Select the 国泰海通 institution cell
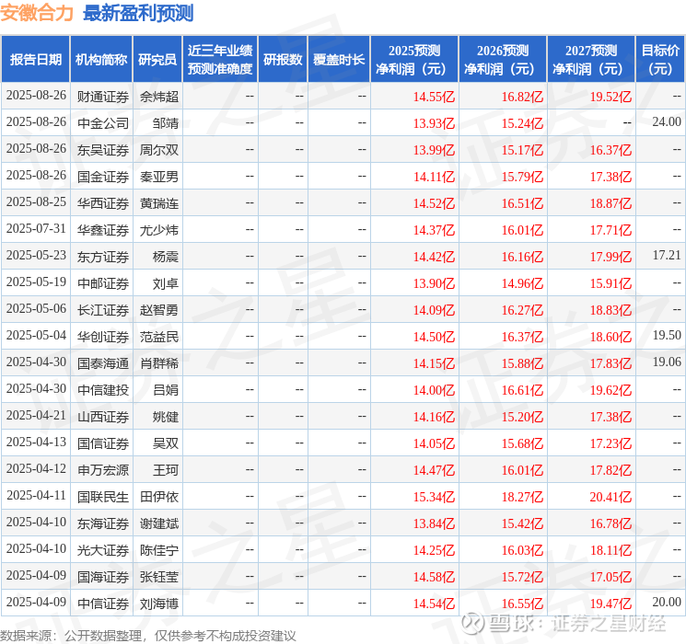This screenshot has height=644, width=686. pyautogui.click(x=103, y=363)
